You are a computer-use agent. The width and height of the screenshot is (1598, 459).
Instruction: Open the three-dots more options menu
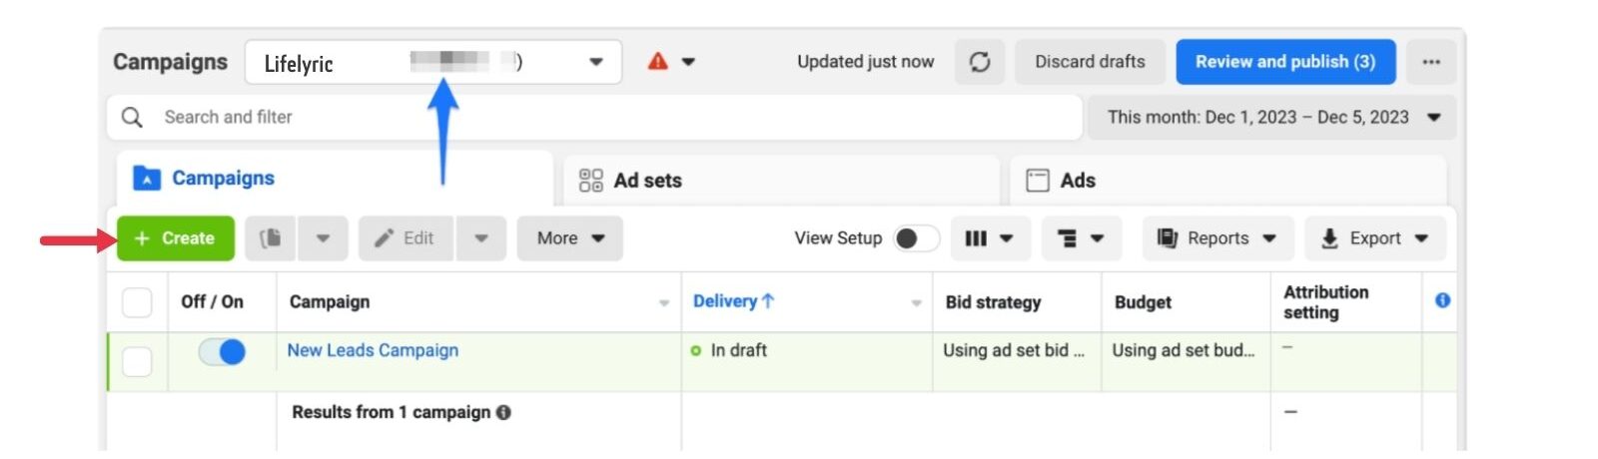tap(1430, 62)
